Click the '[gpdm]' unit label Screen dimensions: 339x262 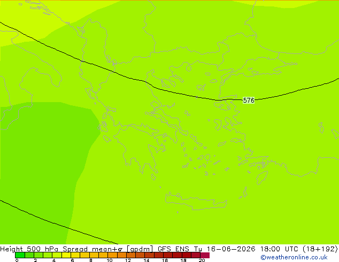tap(140, 249)
